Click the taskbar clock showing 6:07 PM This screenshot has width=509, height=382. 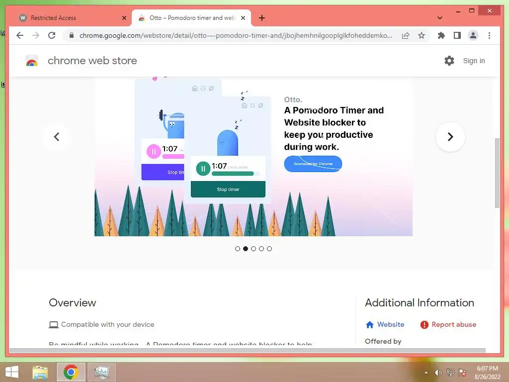[x=487, y=373]
